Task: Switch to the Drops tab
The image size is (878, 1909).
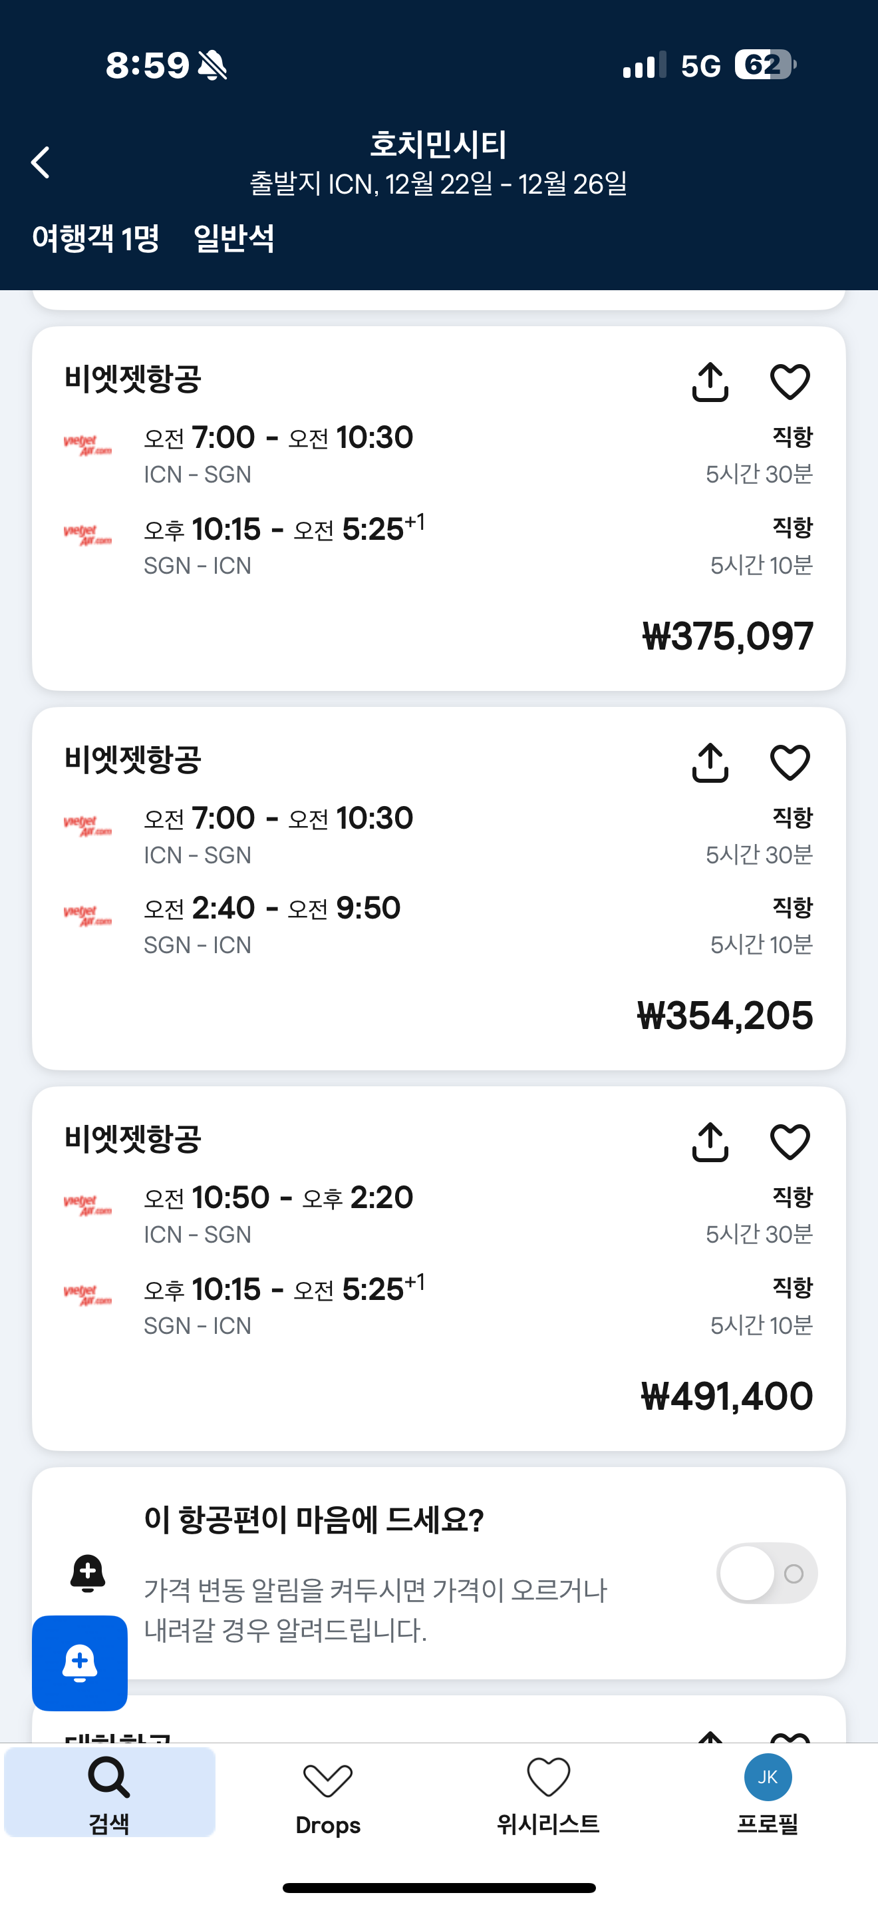Action: (x=328, y=1793)
